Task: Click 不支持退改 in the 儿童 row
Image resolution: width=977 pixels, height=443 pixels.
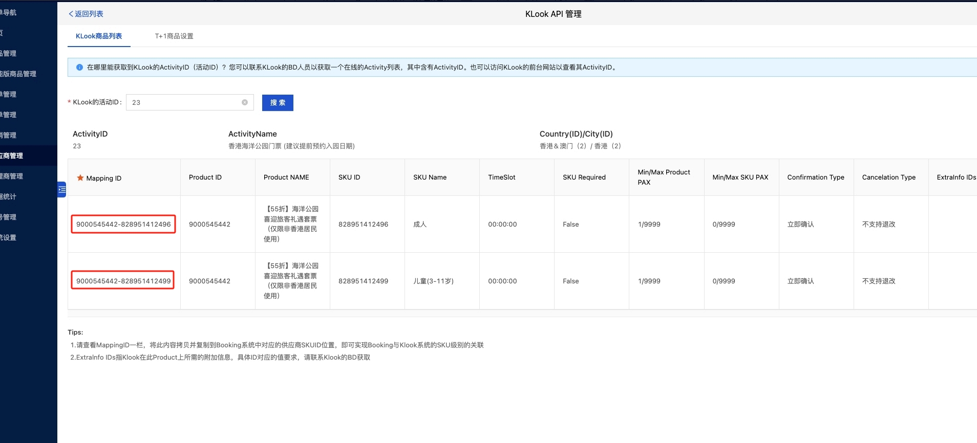Action: [879, 281]
